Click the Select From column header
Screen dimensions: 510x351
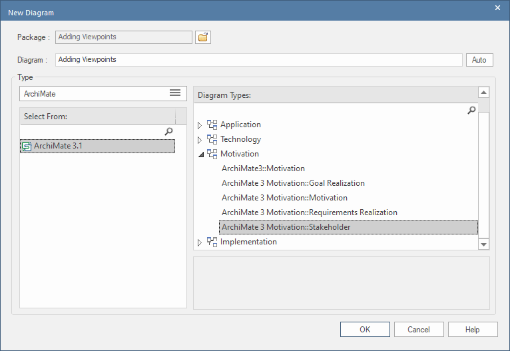(x=98, y=117)
